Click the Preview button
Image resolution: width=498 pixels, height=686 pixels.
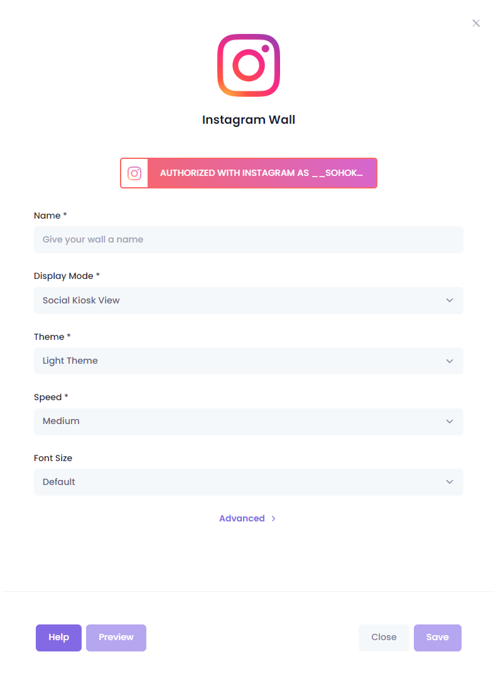pos(116,638)
